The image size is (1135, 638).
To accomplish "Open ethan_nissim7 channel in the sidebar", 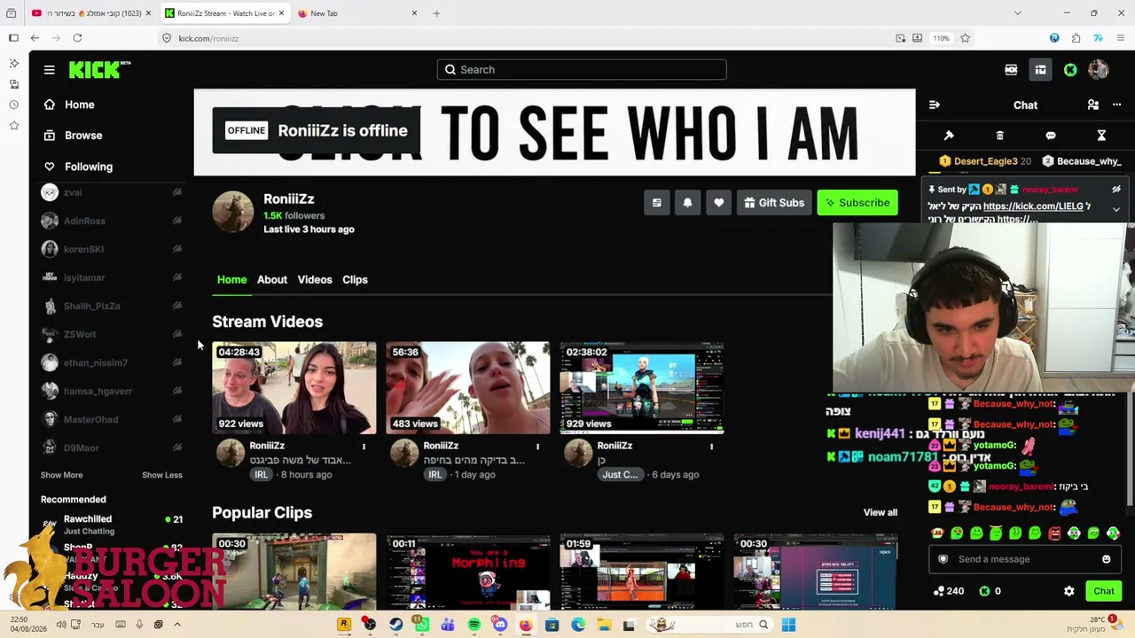I will pyautogui.click(x=111, y=362).
